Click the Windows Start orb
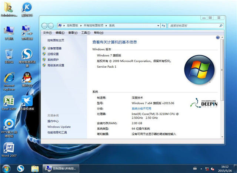 tap(6, 169)
